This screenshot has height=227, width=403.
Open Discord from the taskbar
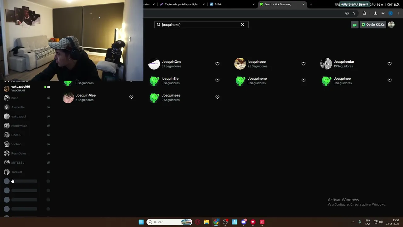click(244, 222)
